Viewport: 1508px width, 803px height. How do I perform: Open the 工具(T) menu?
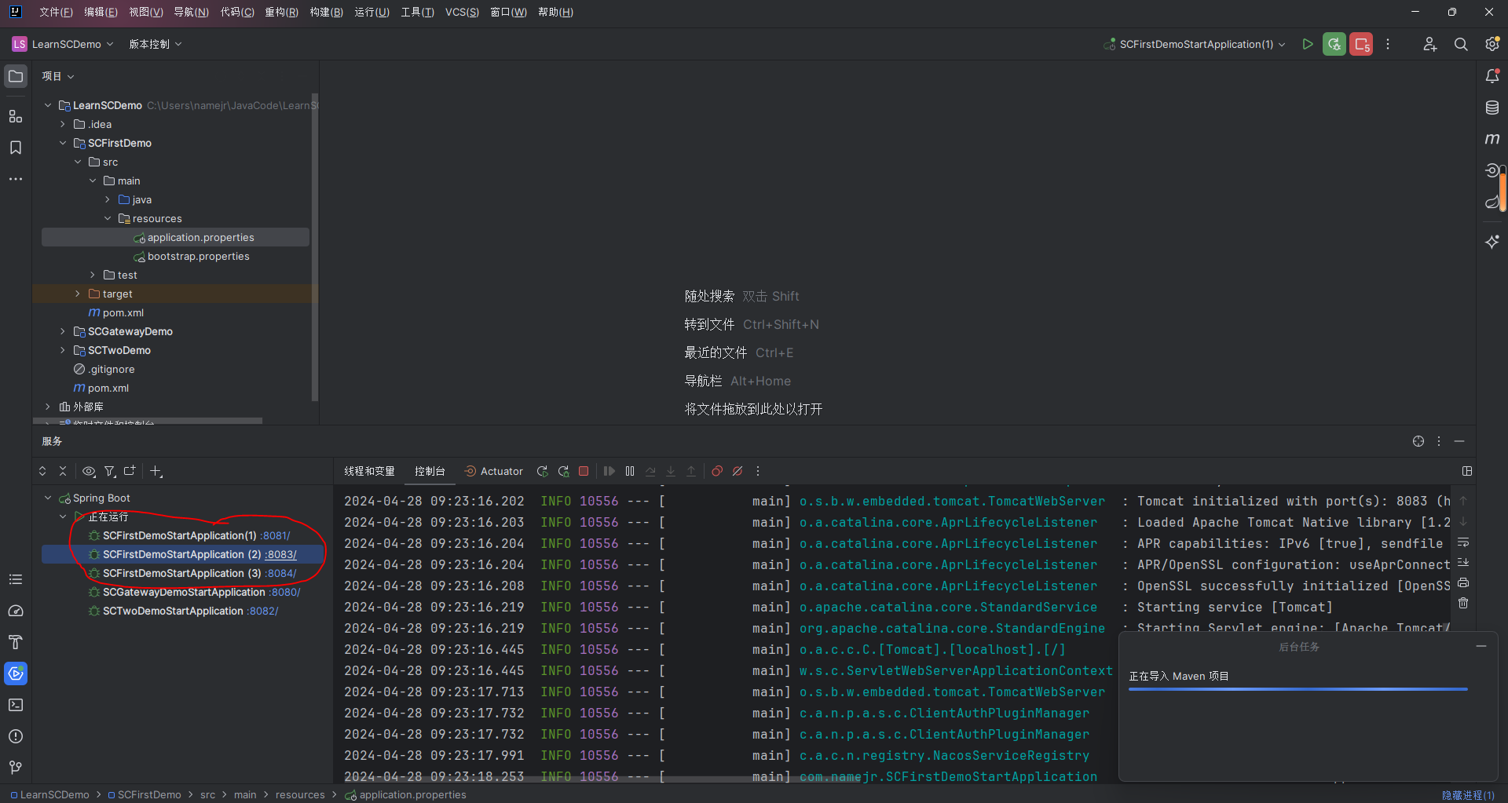click(417, 12)
